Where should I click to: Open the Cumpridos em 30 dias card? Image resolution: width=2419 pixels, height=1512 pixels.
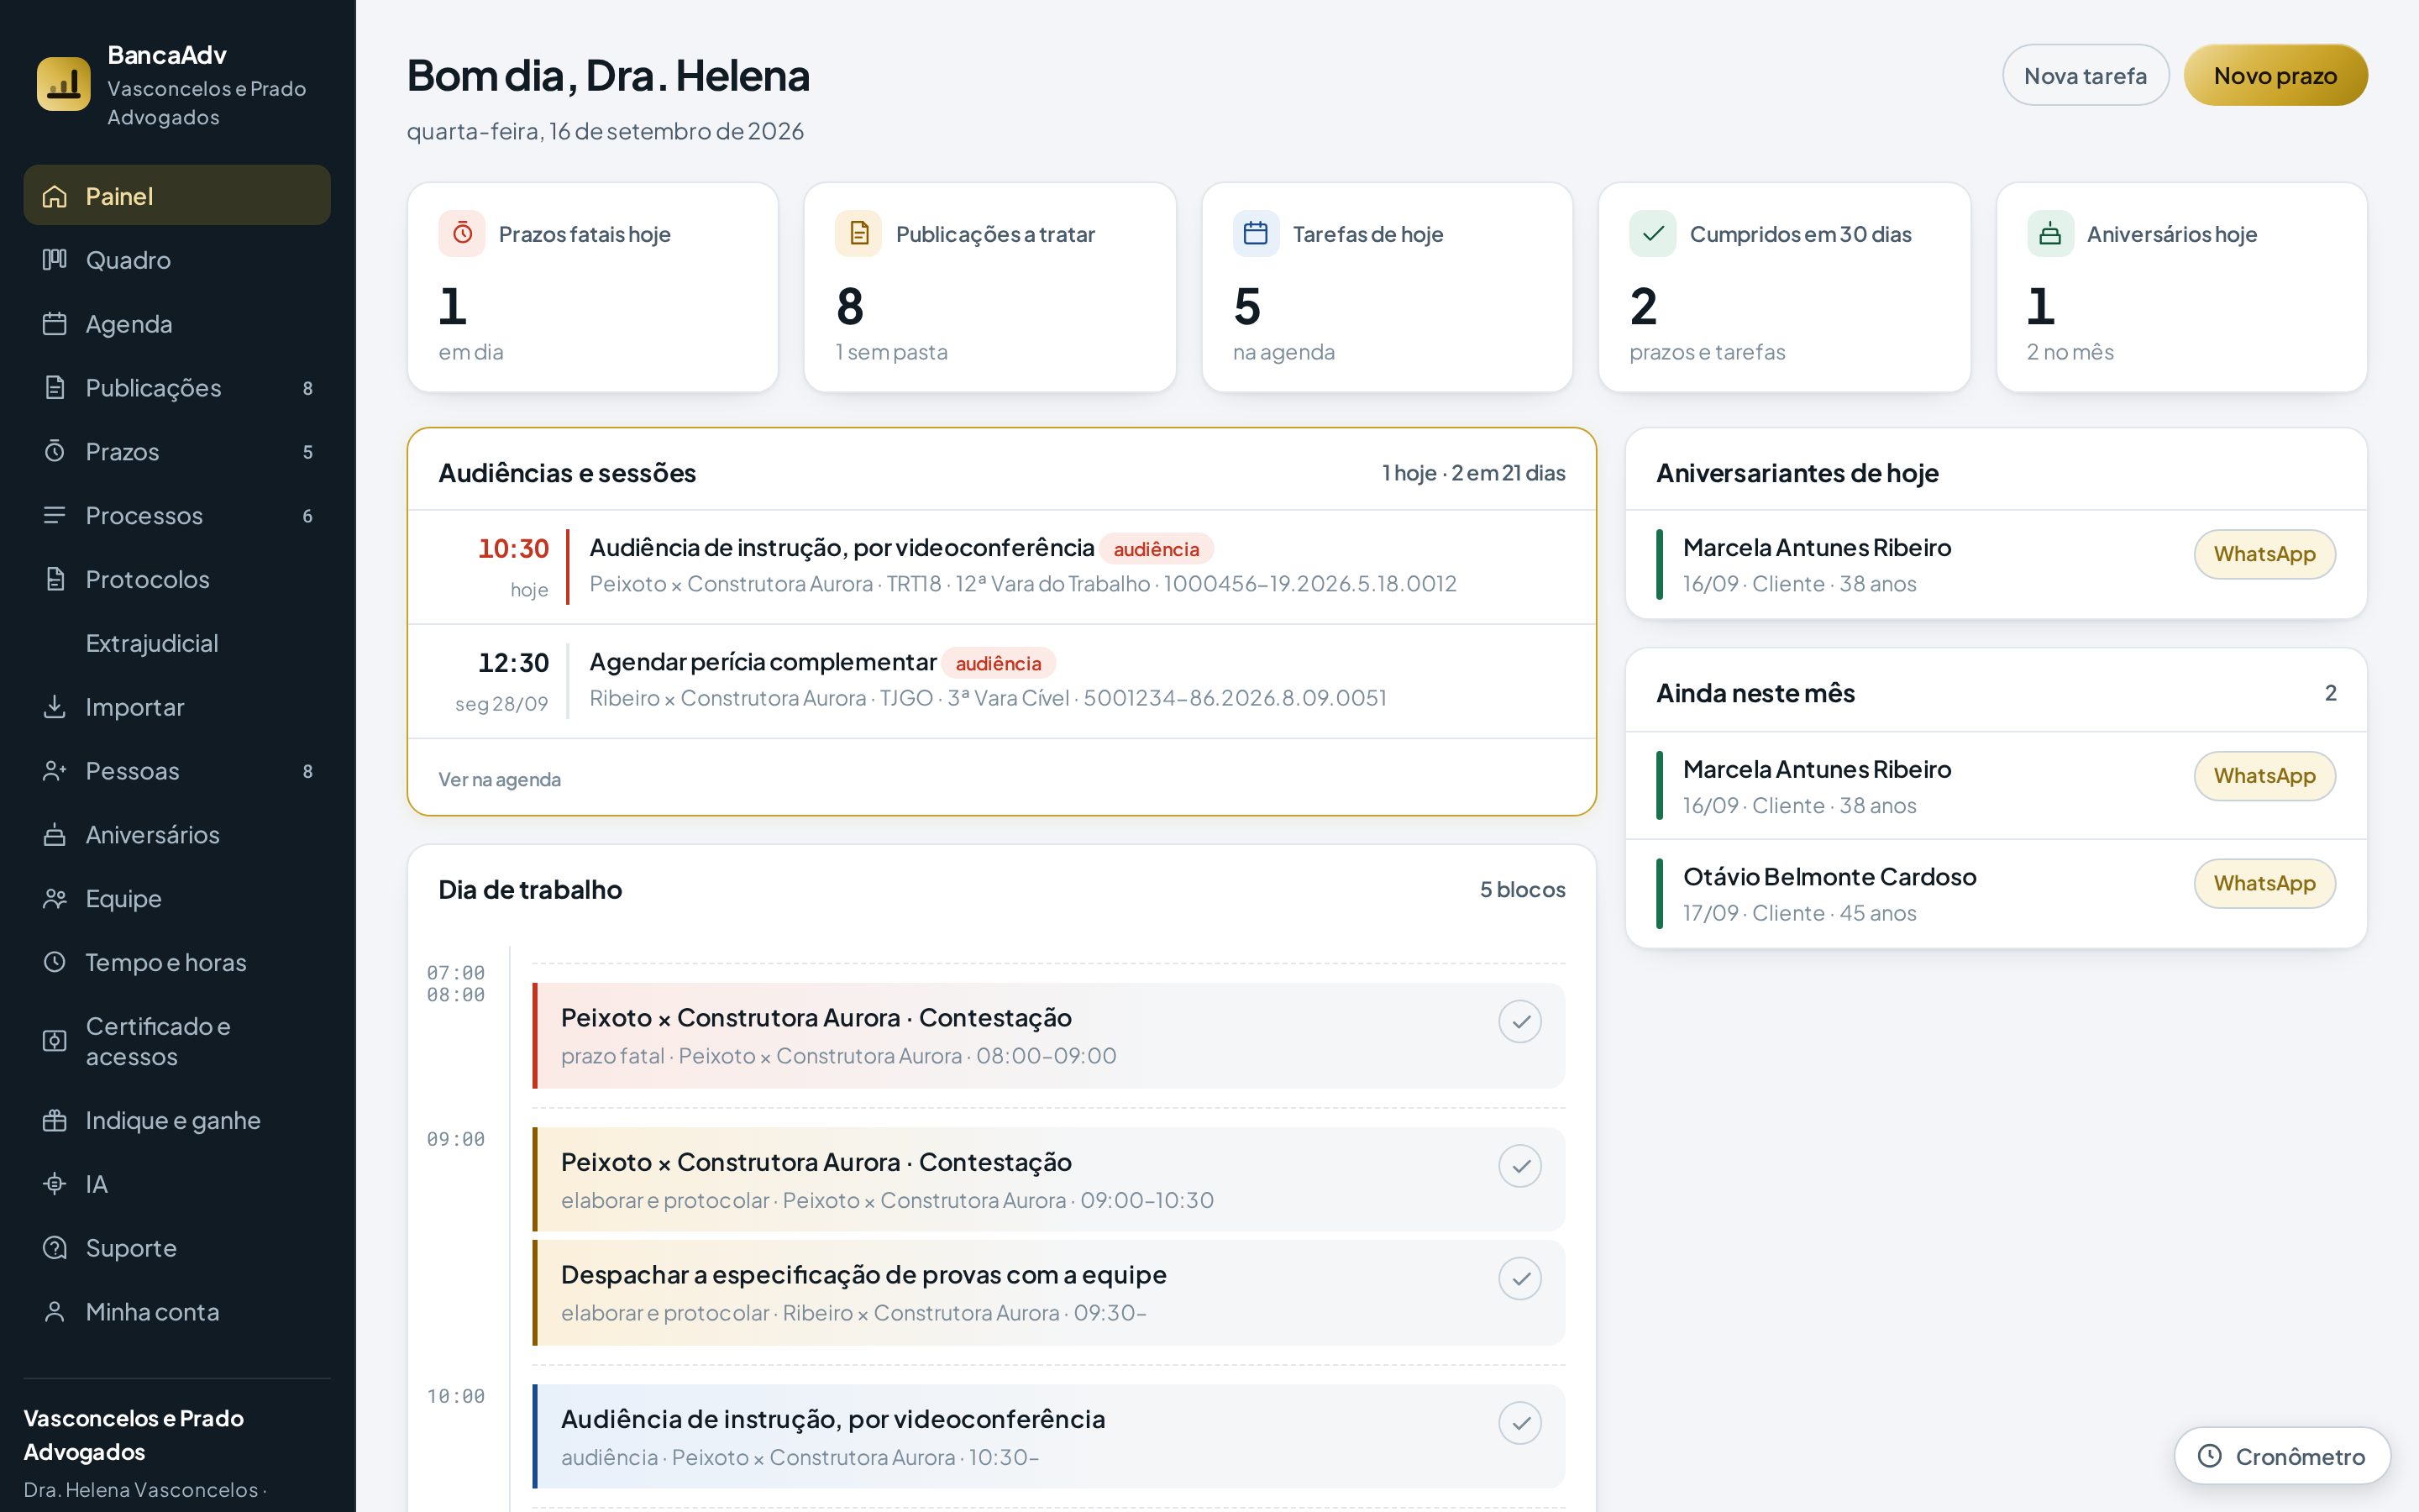1784,287
